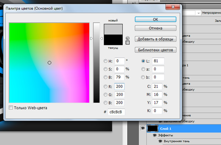Click inside the vertical lightness slider strip
This screenshot has width=221, height=145.
click(x=97, y=63)
